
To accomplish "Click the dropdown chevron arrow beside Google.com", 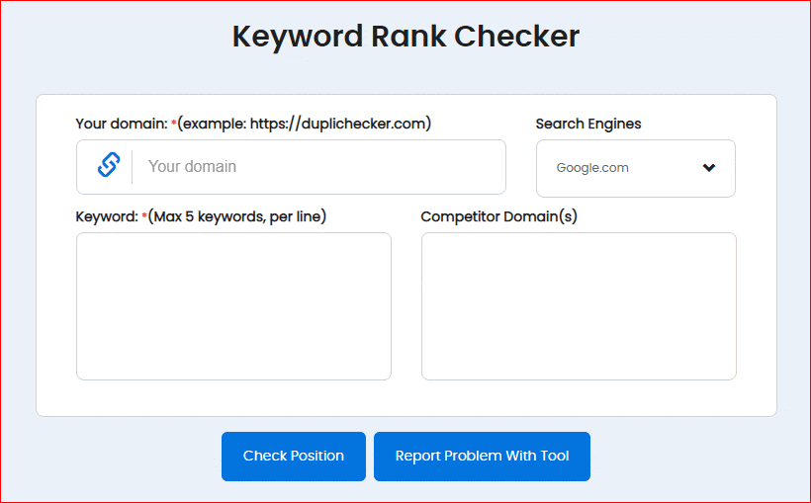I will pos(708,167).
